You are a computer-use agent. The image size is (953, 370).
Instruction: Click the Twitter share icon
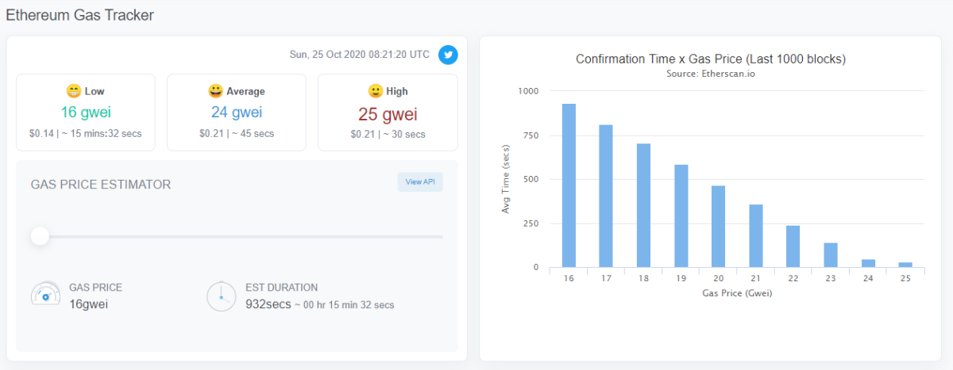point(448,55)
